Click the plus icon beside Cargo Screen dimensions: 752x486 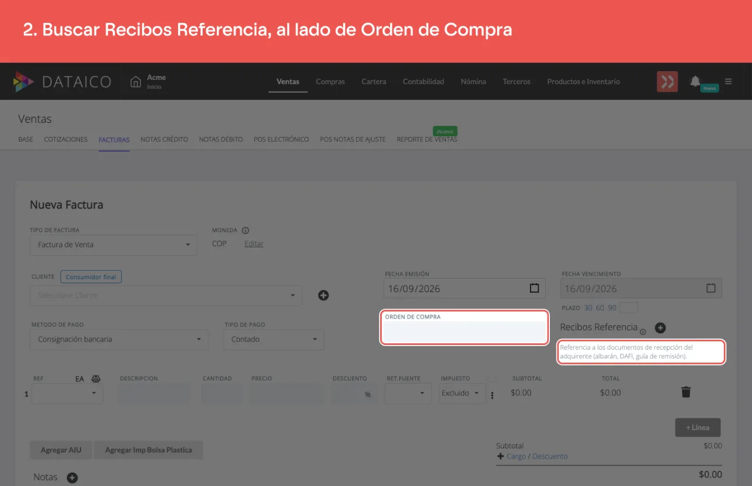coord(501,456)
